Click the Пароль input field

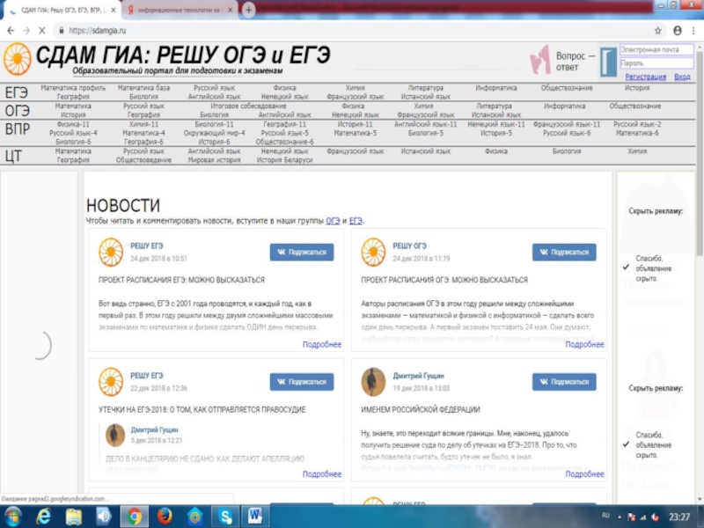pos(656,63)
